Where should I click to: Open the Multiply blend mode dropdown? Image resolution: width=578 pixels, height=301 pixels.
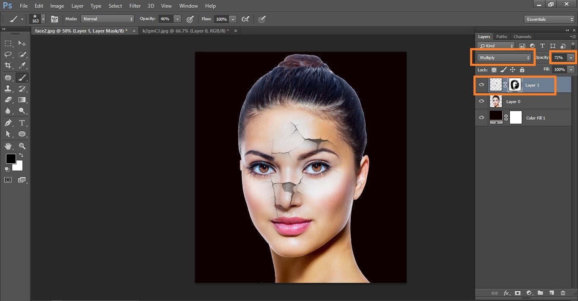coord(504,58)
